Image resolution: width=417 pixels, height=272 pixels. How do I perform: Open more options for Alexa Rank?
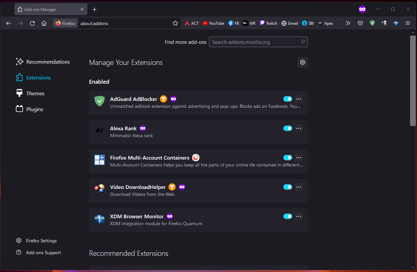299,128
